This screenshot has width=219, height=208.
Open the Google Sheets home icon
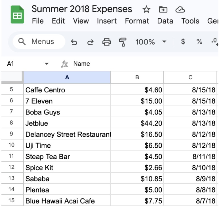17,14
